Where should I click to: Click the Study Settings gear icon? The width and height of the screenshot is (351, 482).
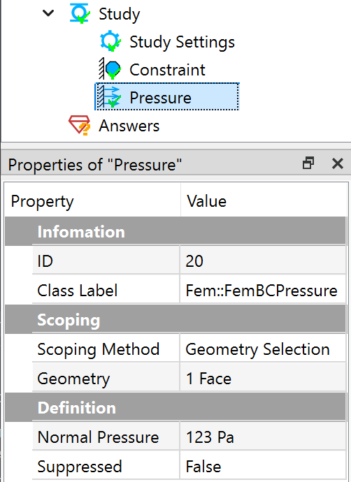tap(110, 41)
